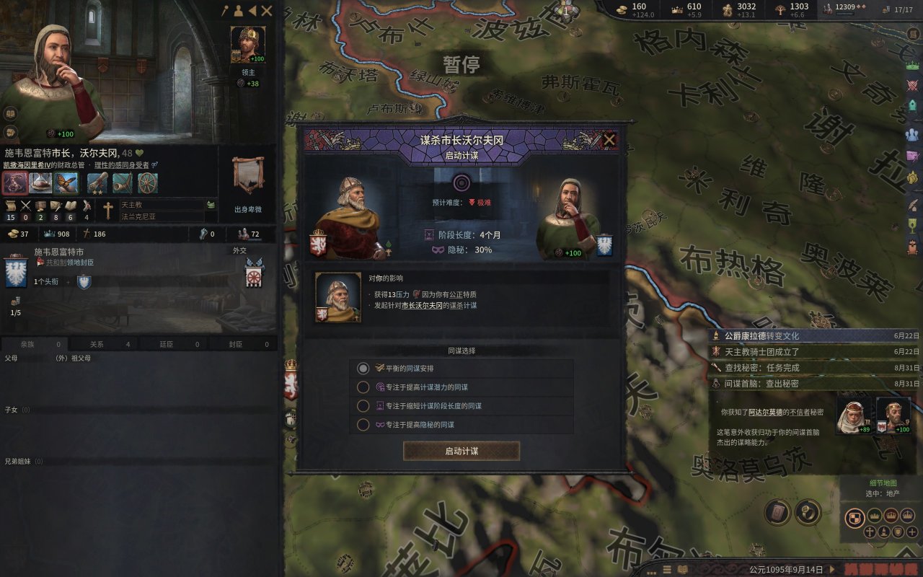Image resolution: width=923 pixels, height=577 pixels.
Task: Expand 查找秘密：任务完成 notification entry
Action: (x=815, y=368)
